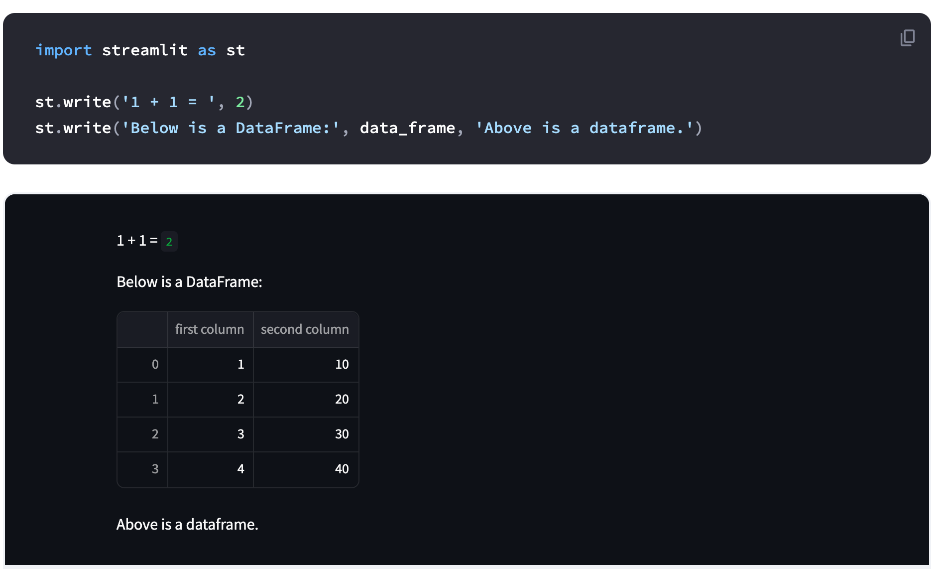Select row index 0 cell
Viewport: 933px width, 569px height.
click(142, 365)
